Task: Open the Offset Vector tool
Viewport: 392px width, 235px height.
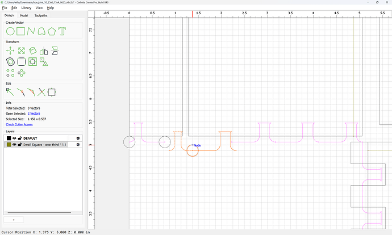Action: coord(10,62)
